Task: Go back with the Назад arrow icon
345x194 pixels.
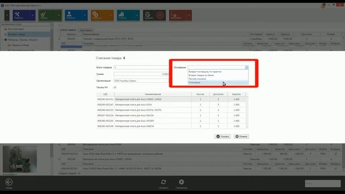Action: click(9, 182)
